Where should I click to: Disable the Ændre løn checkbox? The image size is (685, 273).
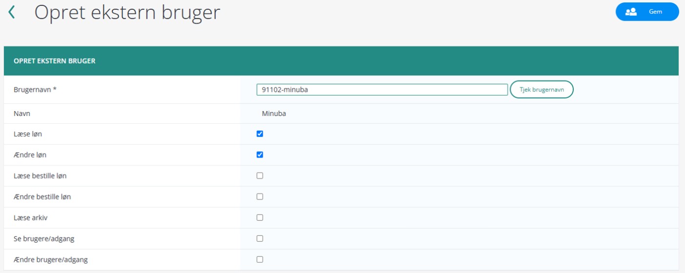point(260,155)
